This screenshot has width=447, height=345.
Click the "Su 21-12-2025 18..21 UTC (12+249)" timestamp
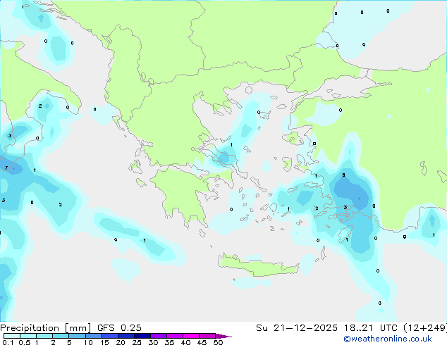point(351,328)
